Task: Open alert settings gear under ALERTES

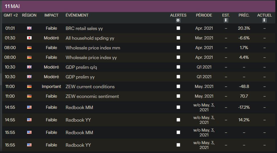Action: [178, 20]
